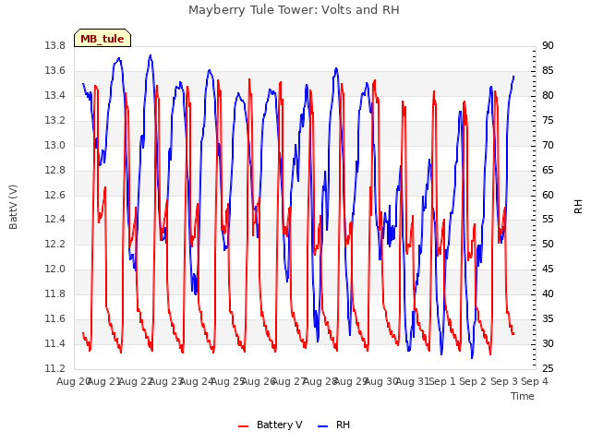Screen dimensions: 591x443
Task: Click the 'Aug 29' date label
Action: 351,382
